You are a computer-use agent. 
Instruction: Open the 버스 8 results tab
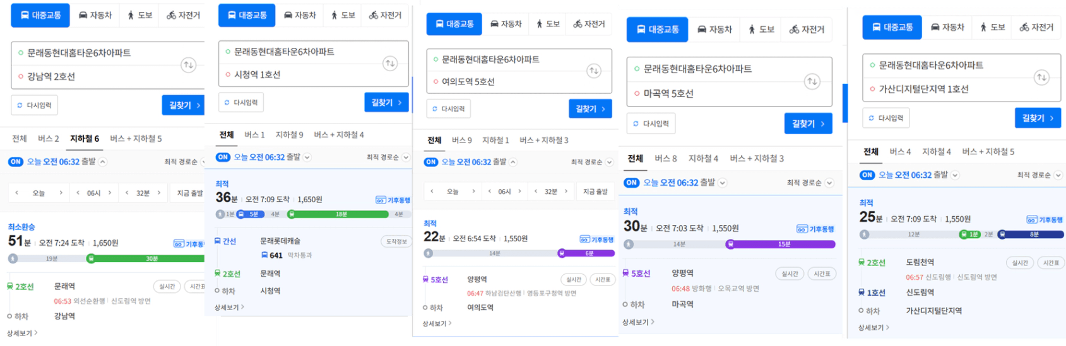click(665, 158)
